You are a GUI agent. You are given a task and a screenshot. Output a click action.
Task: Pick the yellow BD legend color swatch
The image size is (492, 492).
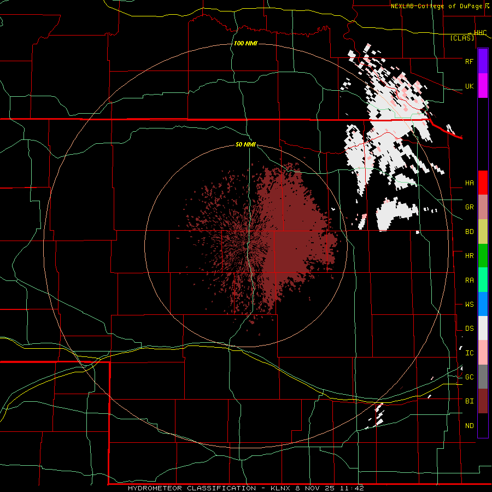[483, 232]
